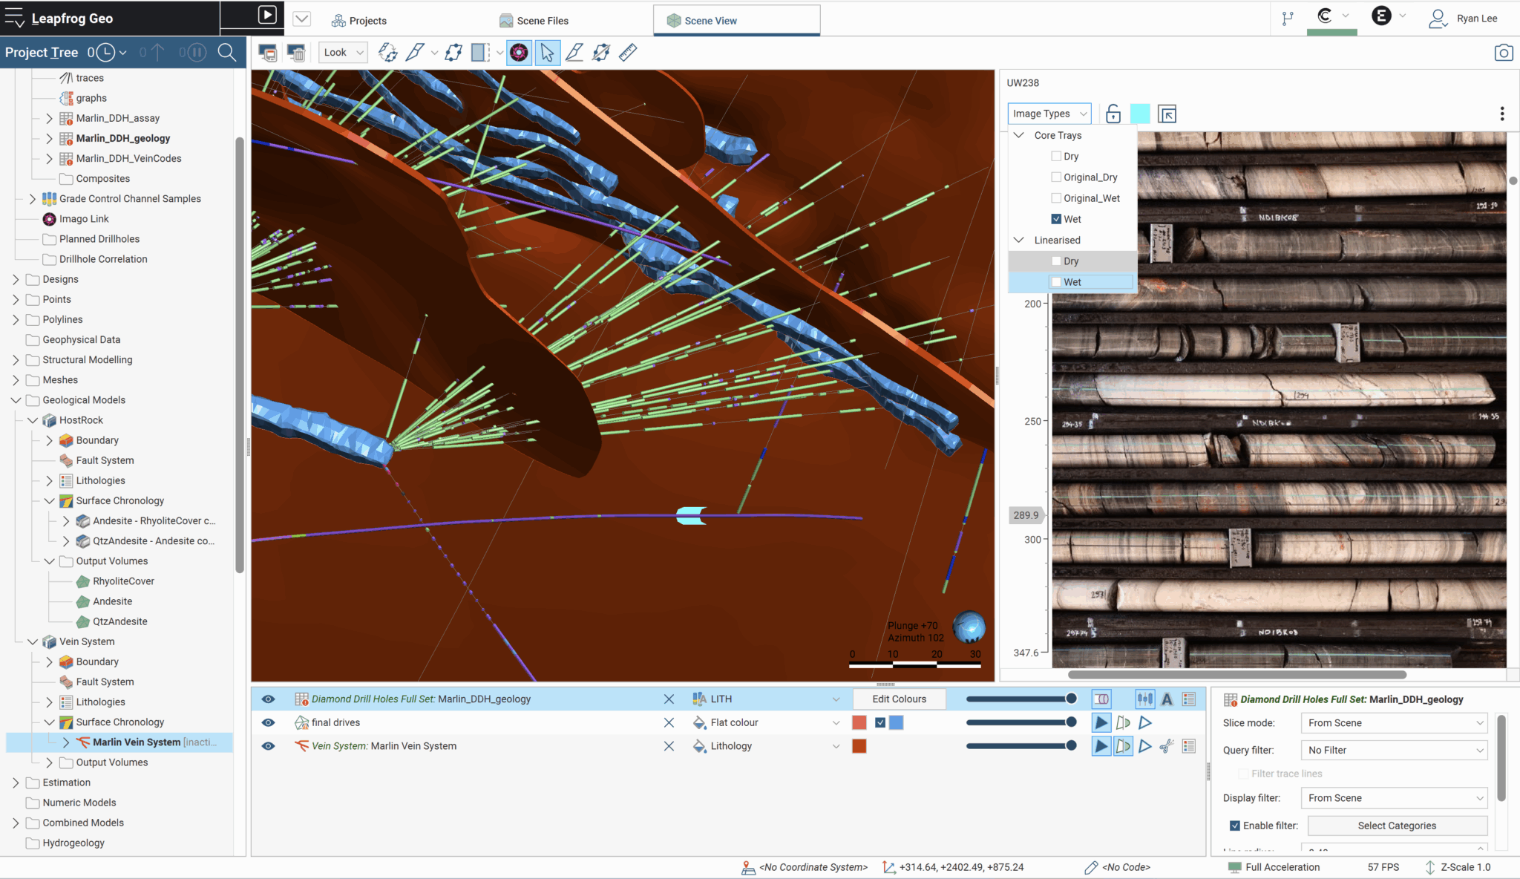Expand the Designs folder in project tree
This screenshot has width=1520, height=879.
(16, 279)
